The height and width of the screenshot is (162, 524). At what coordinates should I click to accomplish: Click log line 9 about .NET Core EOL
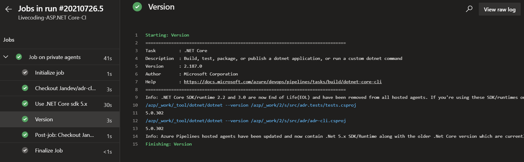(334, 97)
